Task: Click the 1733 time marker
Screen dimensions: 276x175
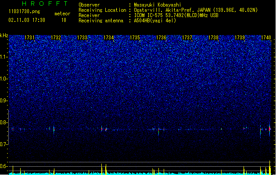Action: tap(82, 38)
